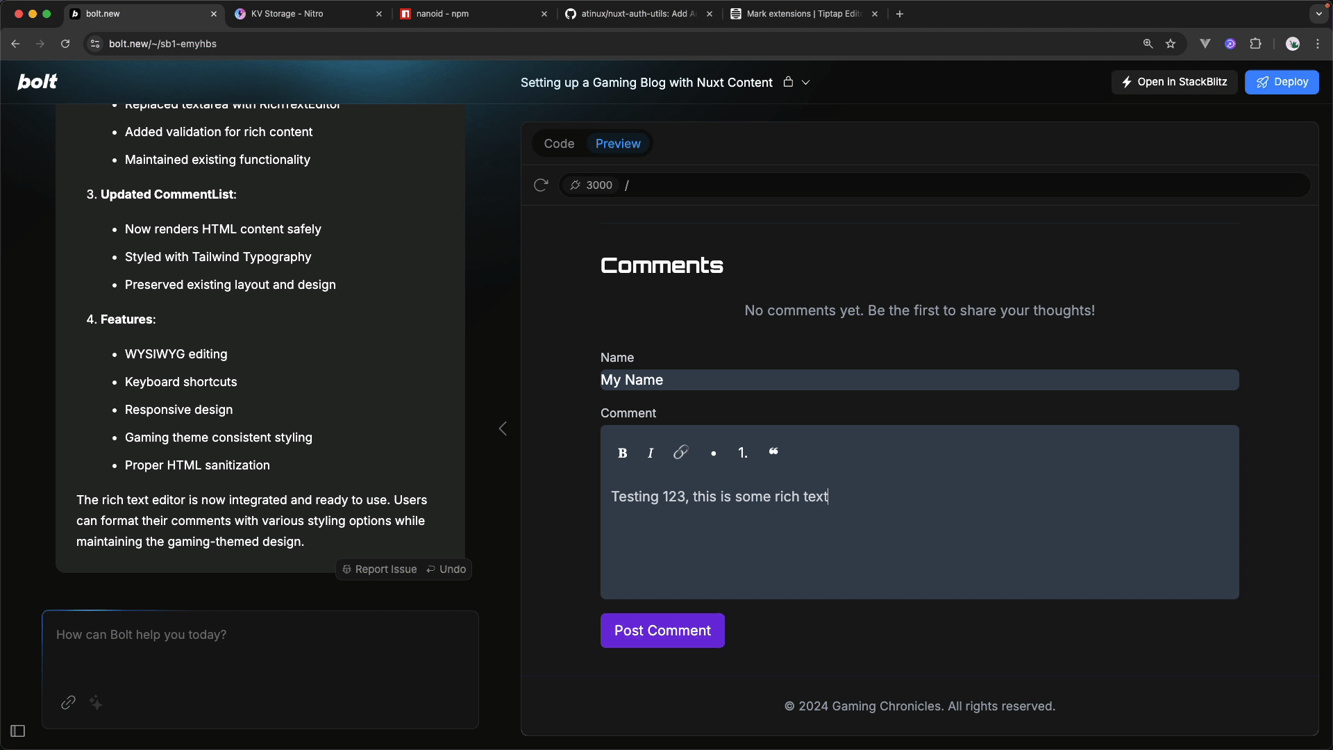Switch to the Preview view
The image size is (1333, 750).
pos(617,144)
